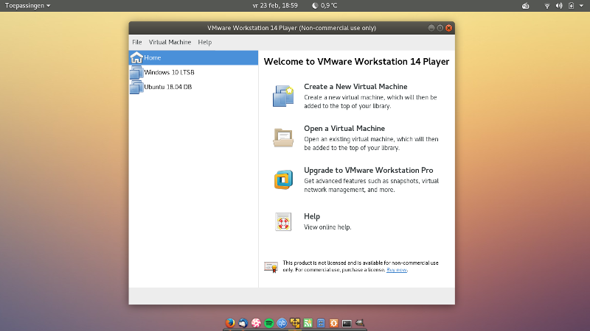Click the Ubuntu 18.04 DB VM icon

(136, 87)
